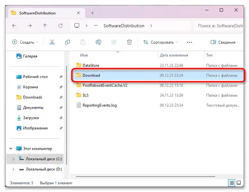Unpin Рабочий стол from quick access
Screen dimensions: 249x192
tap(61, 77)
